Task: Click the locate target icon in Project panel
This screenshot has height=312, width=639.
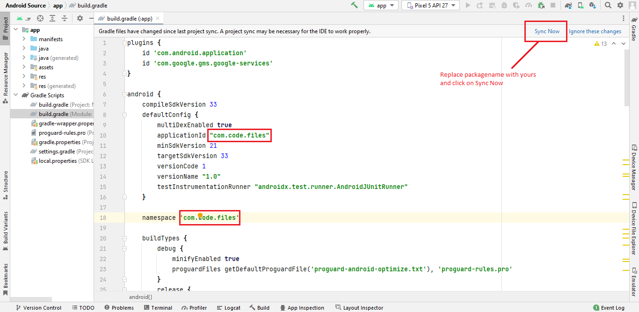Action: coord(40,18)
